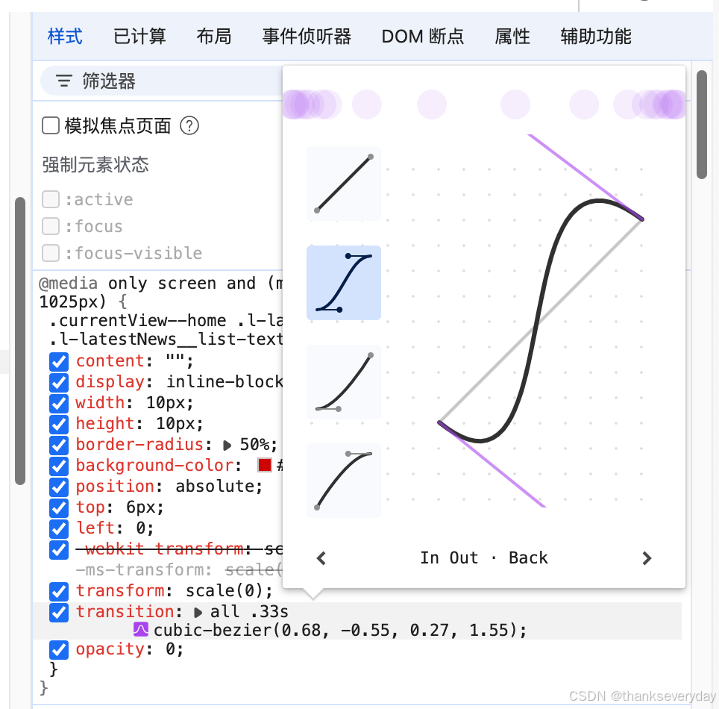Switch to the 布局 tab
The image size is (719, 709).
pos(213,37)
